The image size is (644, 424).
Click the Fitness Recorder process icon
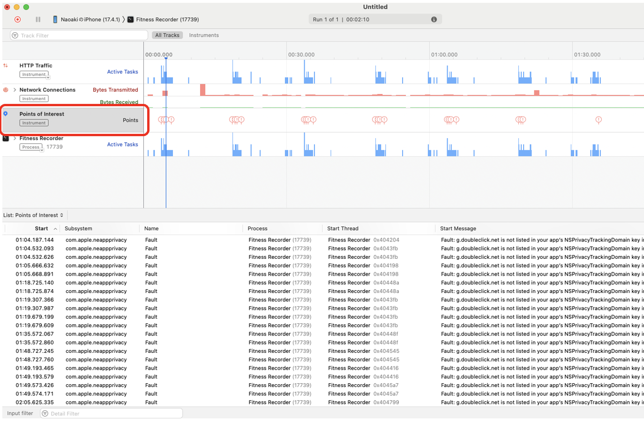6,139
